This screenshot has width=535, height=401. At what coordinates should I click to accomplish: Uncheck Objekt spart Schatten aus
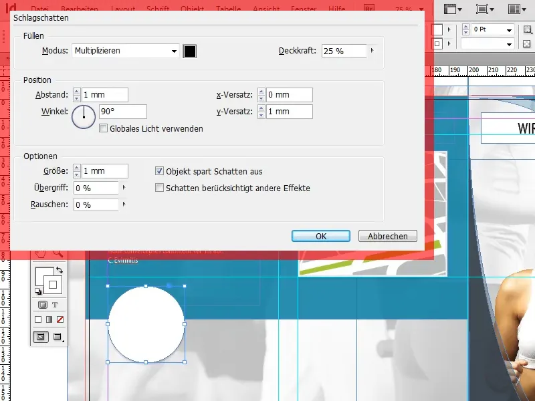(x=159, y=171)
